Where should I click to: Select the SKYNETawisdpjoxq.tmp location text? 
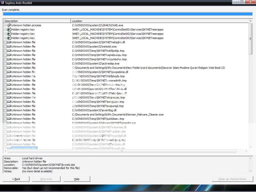tap(99, 140)
